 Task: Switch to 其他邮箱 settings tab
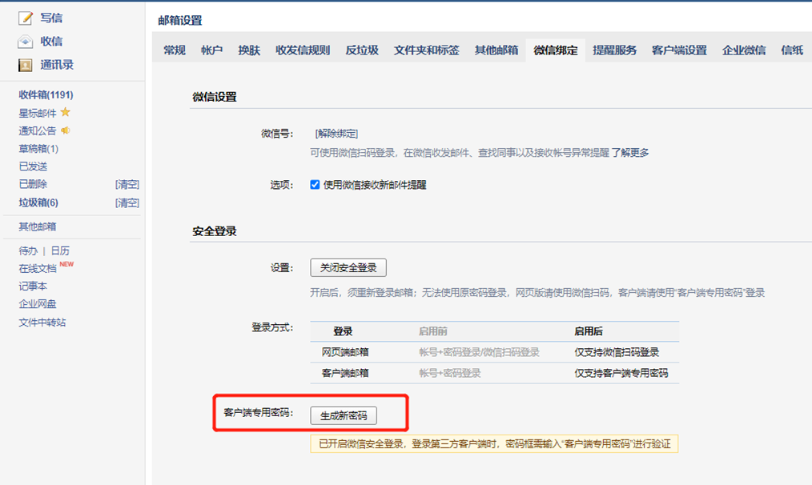click(496, 50)
